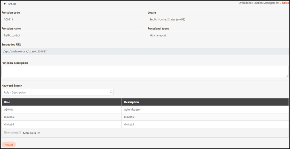Screen dimensions: 290x149
Task: Click the More Data link text
Action: 29,133
